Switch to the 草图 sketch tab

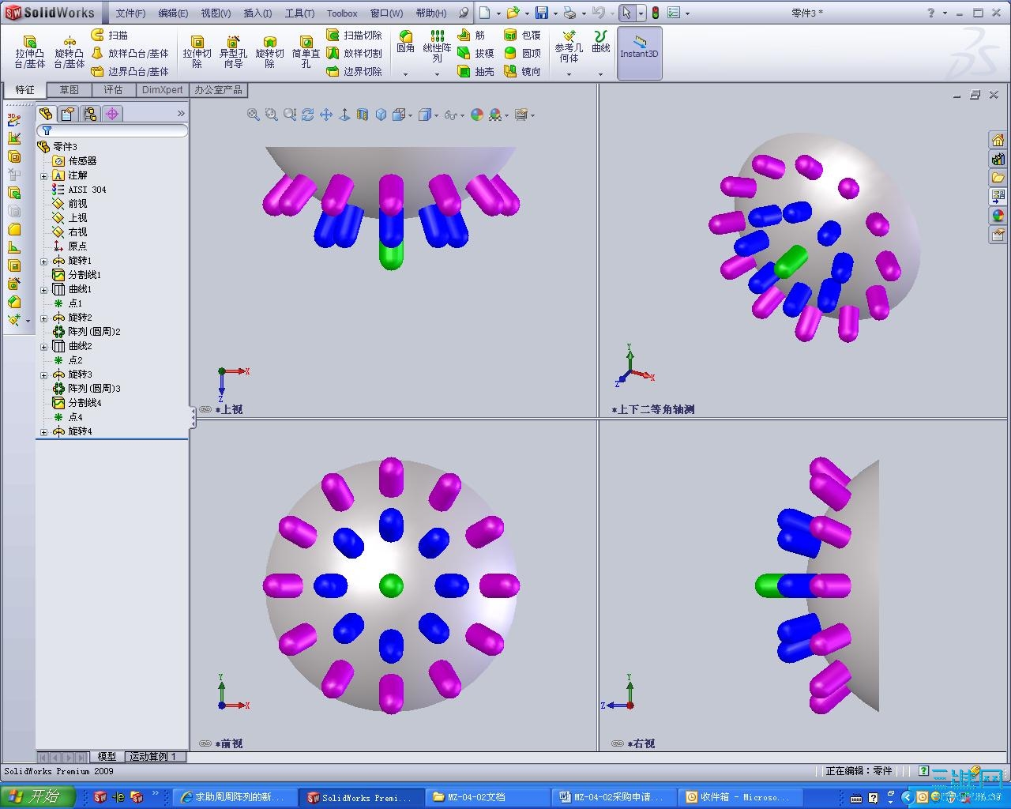[70, 89]
